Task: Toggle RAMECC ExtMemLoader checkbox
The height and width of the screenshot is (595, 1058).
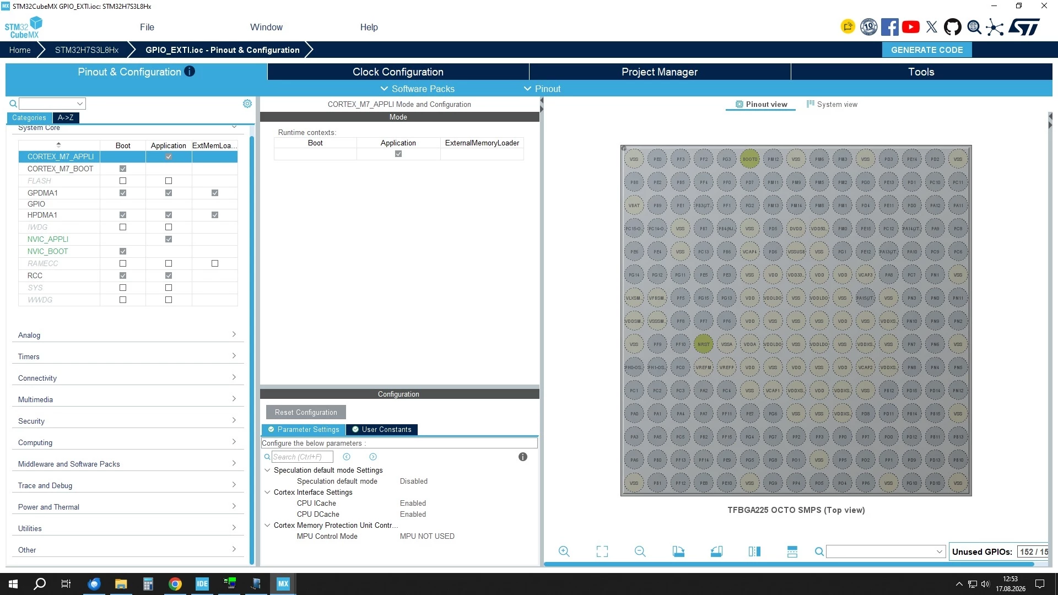Action: [215, 263]
